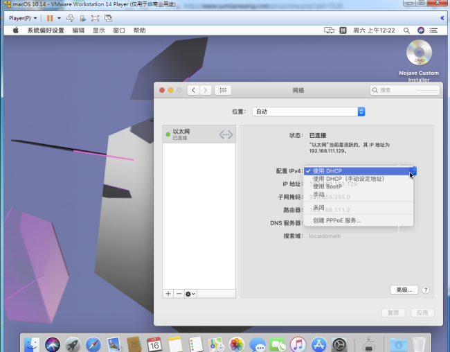Open iTunes music note icon
Viewport: 450px width, 352px height.
pos(298,344)
